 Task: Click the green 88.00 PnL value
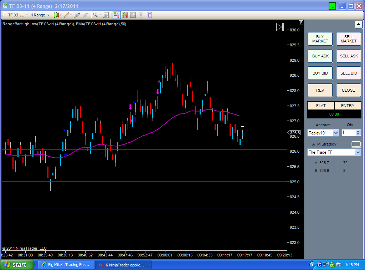[334, 114]
